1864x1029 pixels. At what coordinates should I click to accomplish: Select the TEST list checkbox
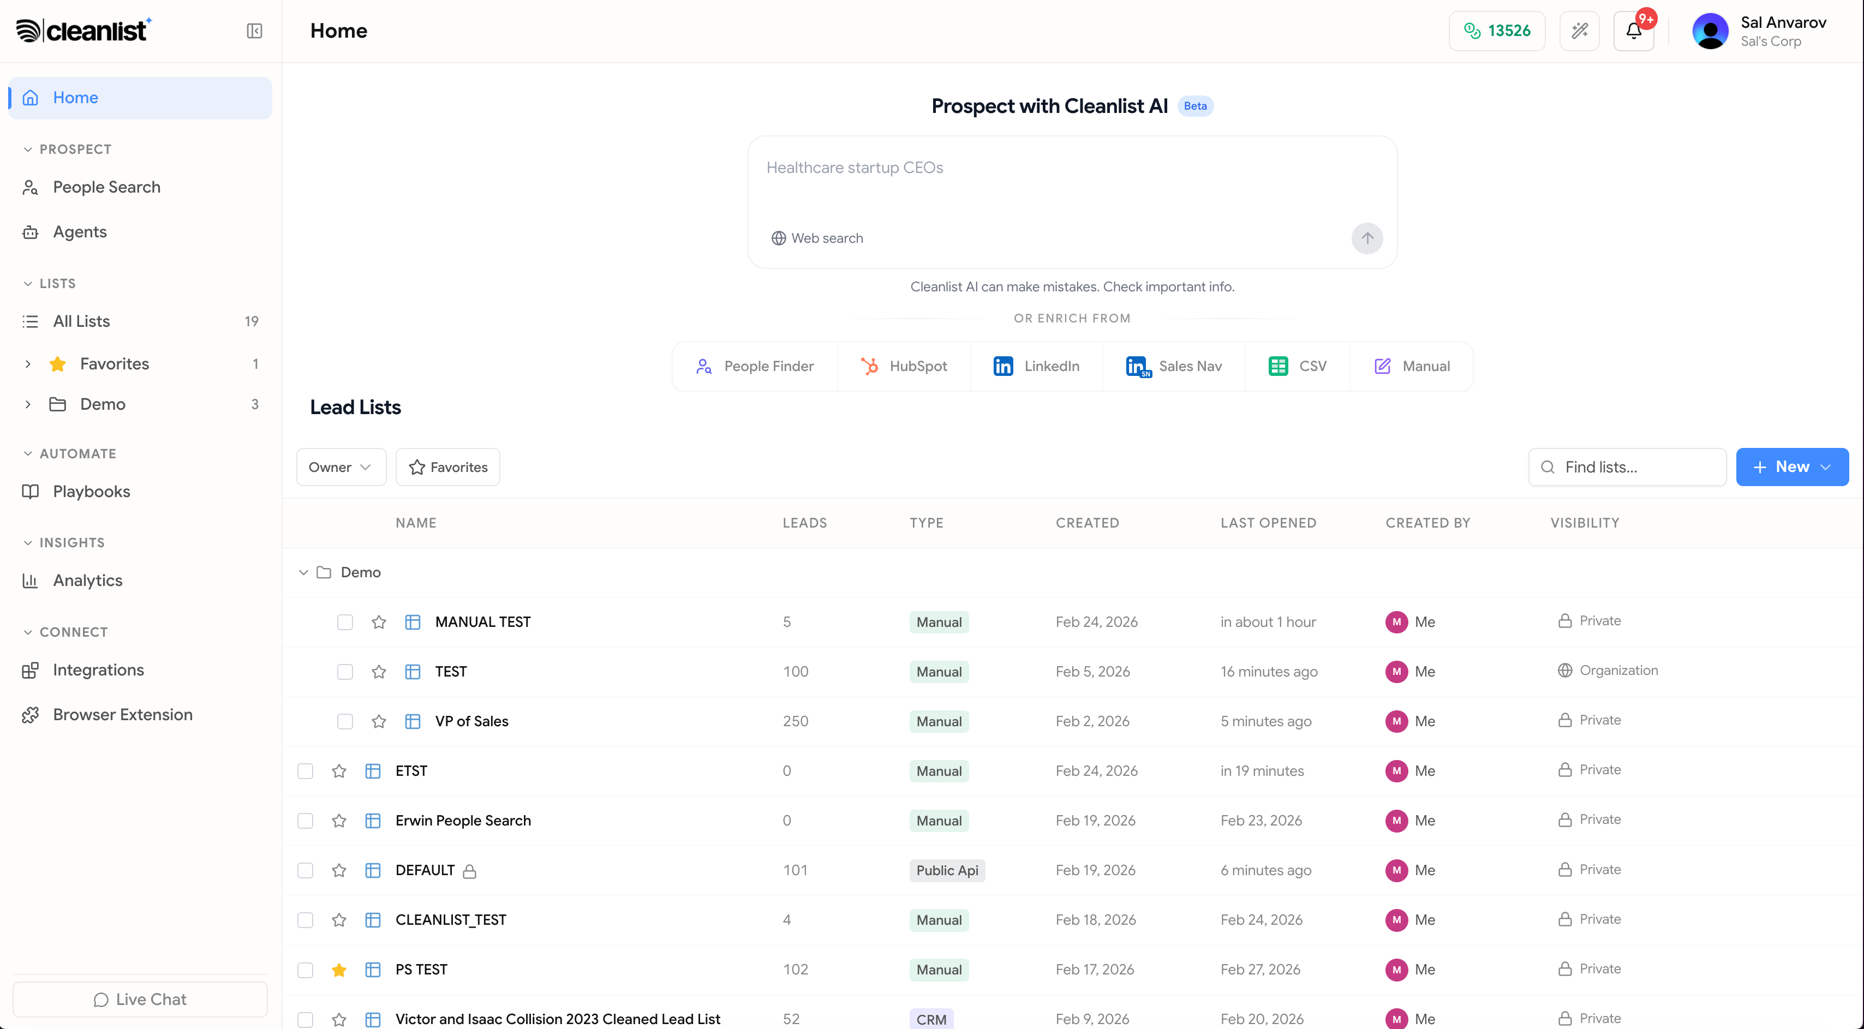click(x=345, y=672)
